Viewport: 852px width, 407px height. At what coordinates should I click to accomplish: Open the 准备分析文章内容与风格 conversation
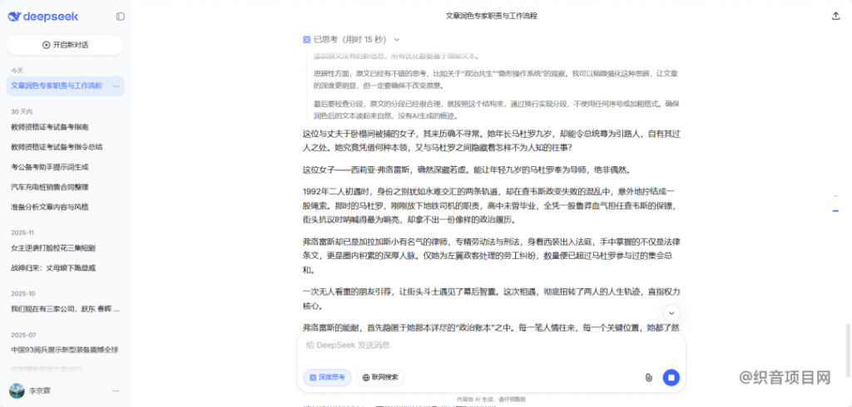tap(65, 207)
